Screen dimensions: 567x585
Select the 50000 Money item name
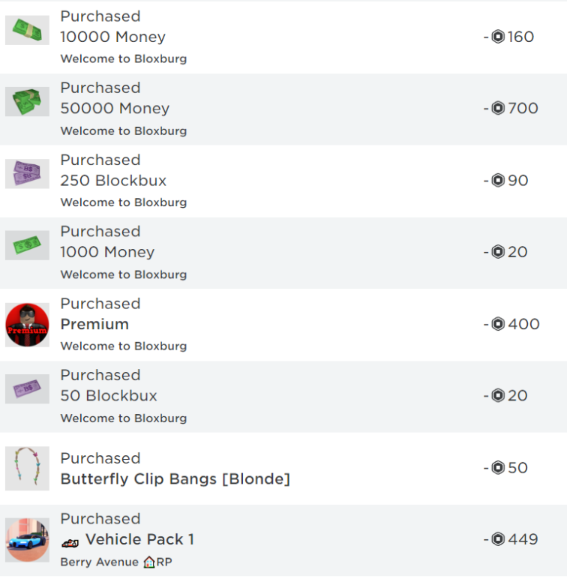click(115, 109)
